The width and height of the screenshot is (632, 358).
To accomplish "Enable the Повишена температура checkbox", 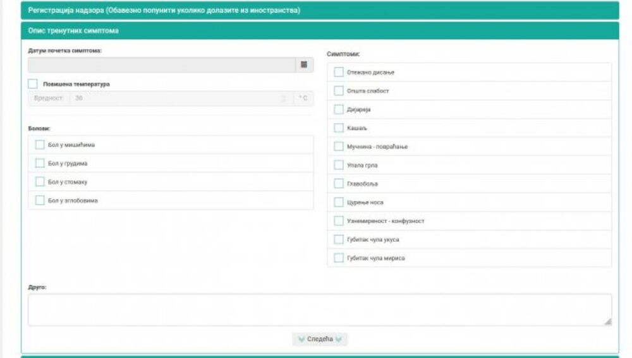I will pos(33,84).
